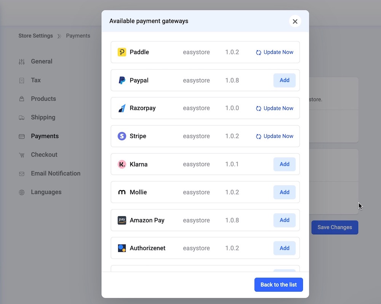Add Mollie as a payment gateway
The height and width of the screenshot is (304, 381).
(284, 192)
